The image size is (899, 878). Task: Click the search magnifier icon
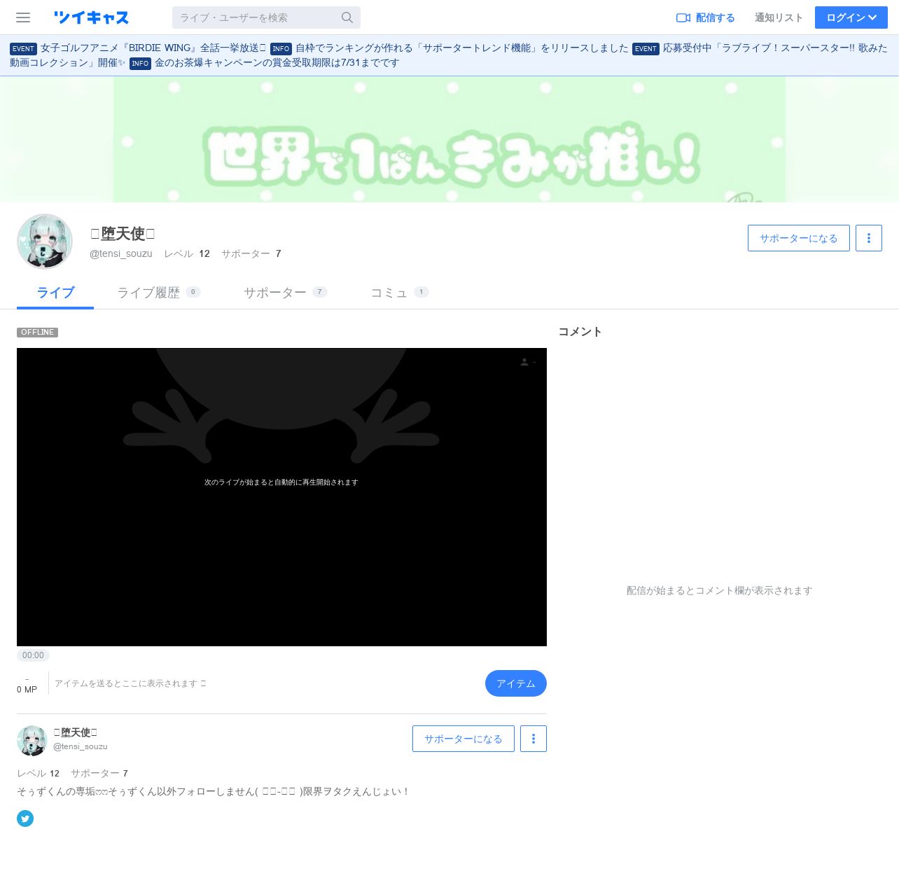(347, 18)
